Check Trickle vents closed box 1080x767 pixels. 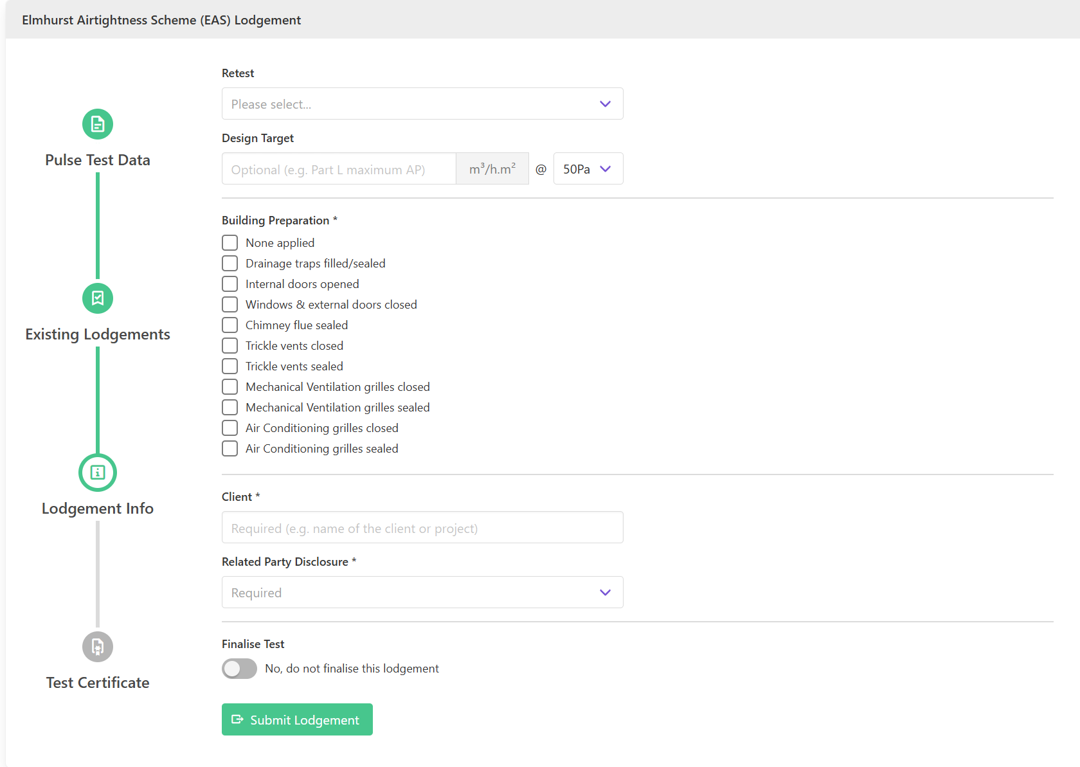(x=230, y=346)
